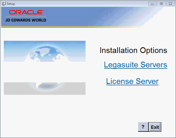Click the JD EDWARDS WORLD text
176x138 pixels.
click(26, 20)
